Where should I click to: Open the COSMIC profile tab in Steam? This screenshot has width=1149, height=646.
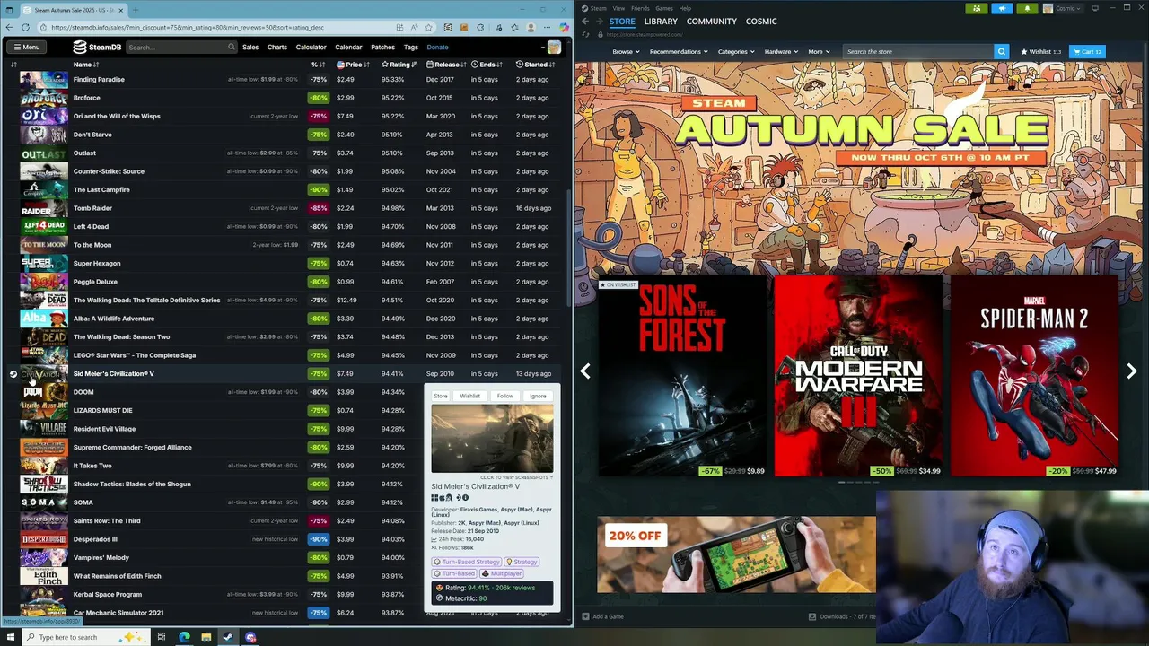pyautogui.click(x=761, y=21)
